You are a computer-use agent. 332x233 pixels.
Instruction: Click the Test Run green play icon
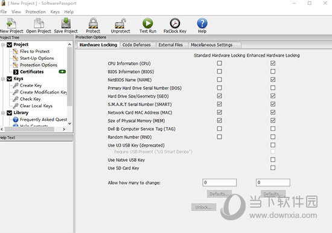pos(147,23)
